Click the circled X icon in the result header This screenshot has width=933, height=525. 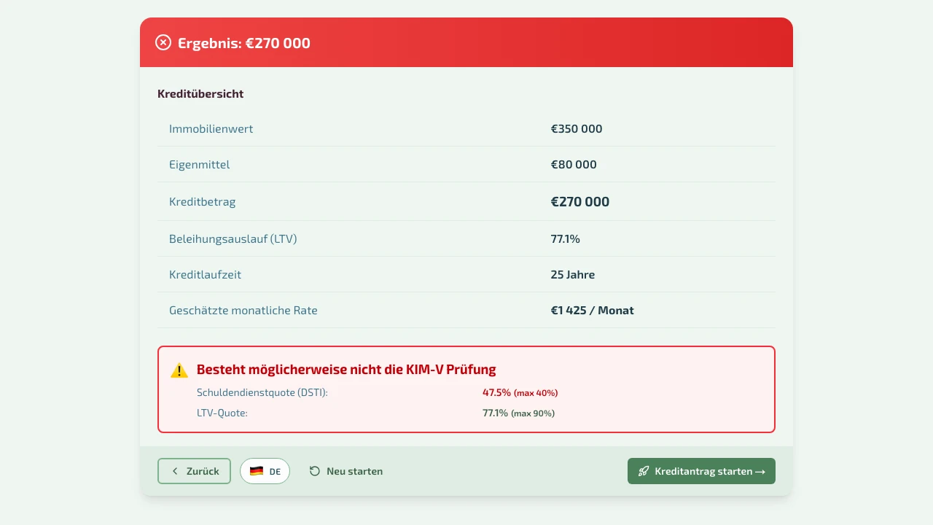click(163, 43)
